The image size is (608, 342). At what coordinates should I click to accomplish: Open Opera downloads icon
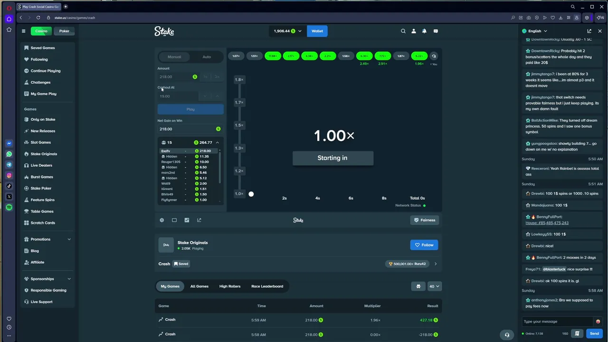[x=560, y=18]
